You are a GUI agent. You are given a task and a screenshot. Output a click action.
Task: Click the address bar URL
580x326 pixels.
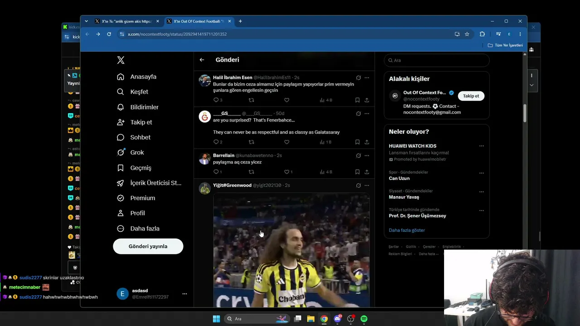click(x=177, y=34)
